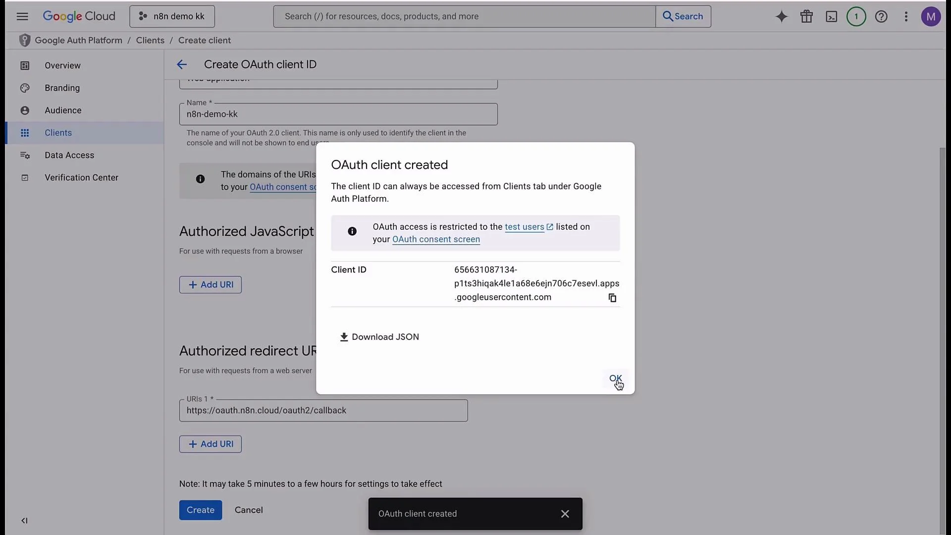Open Audience in the sidebar
Image resolution: width=951 pixels, height=535 pixels.
[x=84, y=110]
